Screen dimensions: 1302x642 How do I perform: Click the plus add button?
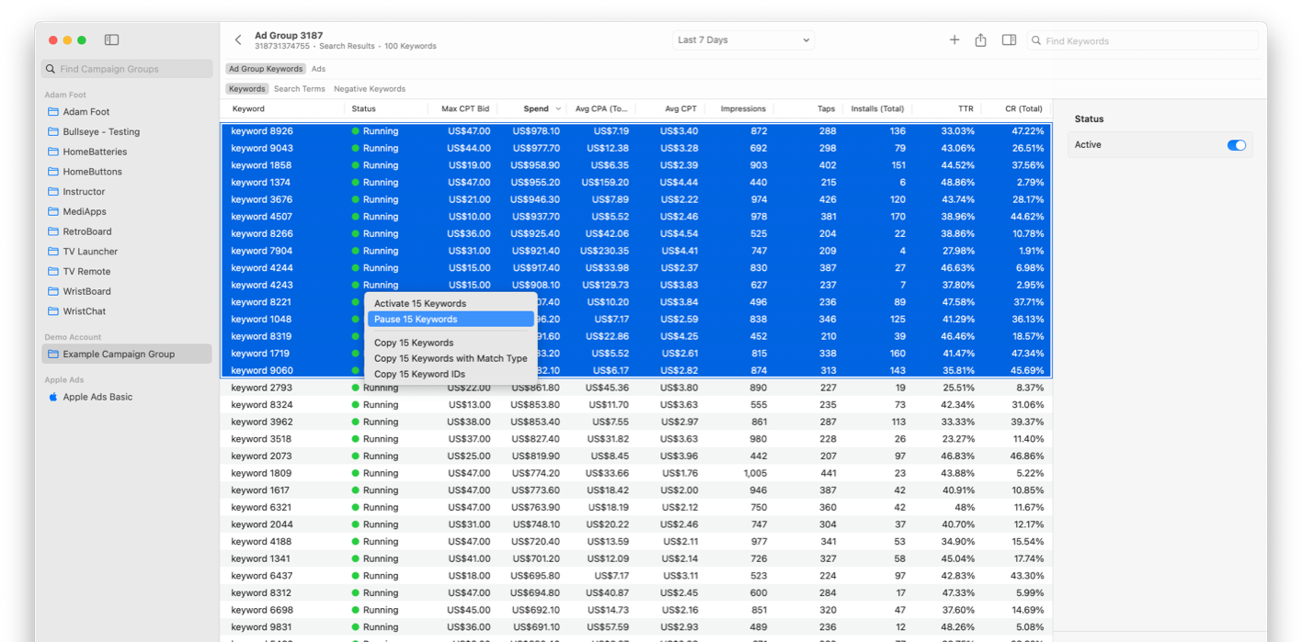point(954,40)
